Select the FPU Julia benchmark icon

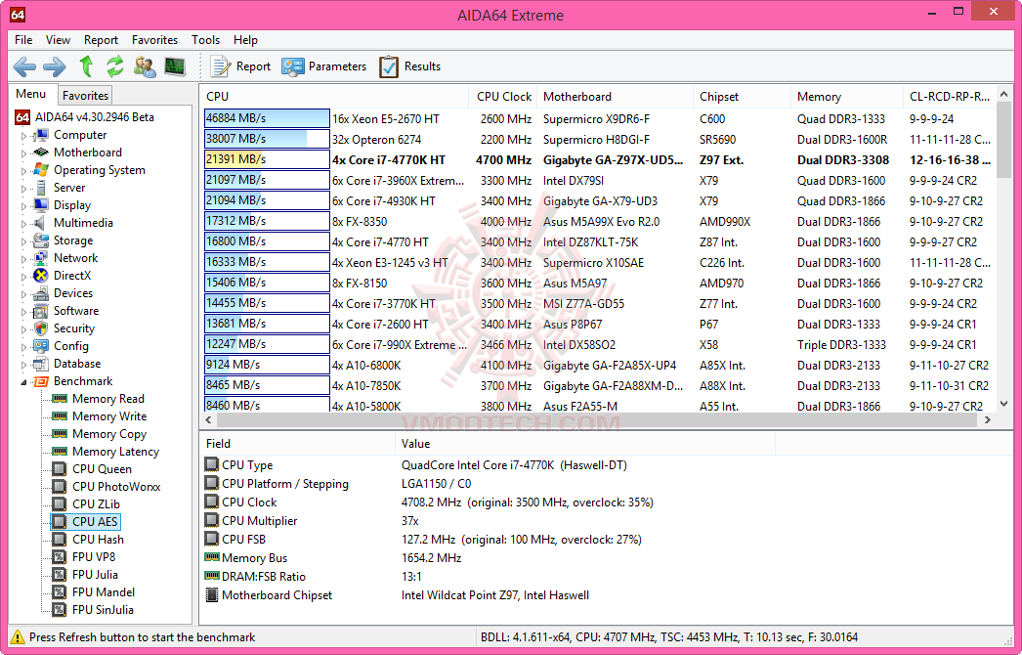click(60, 575)
